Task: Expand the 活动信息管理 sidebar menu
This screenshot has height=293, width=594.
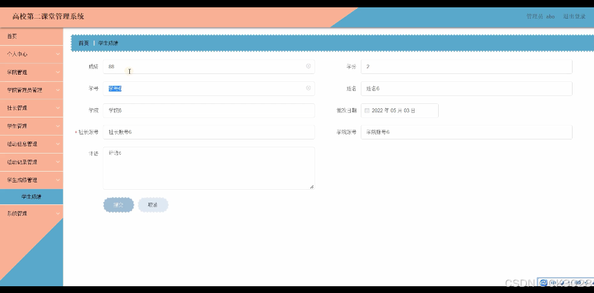Action: (32, 144)
